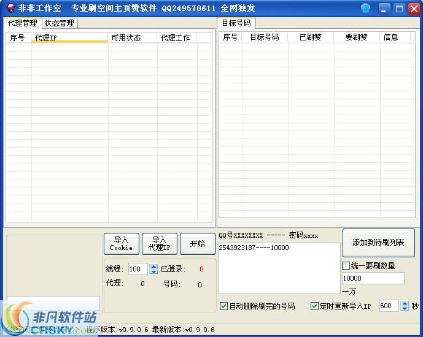Click the 代理IP column header
The height and width of the screenshot is (337, 423).
(69, 38)
